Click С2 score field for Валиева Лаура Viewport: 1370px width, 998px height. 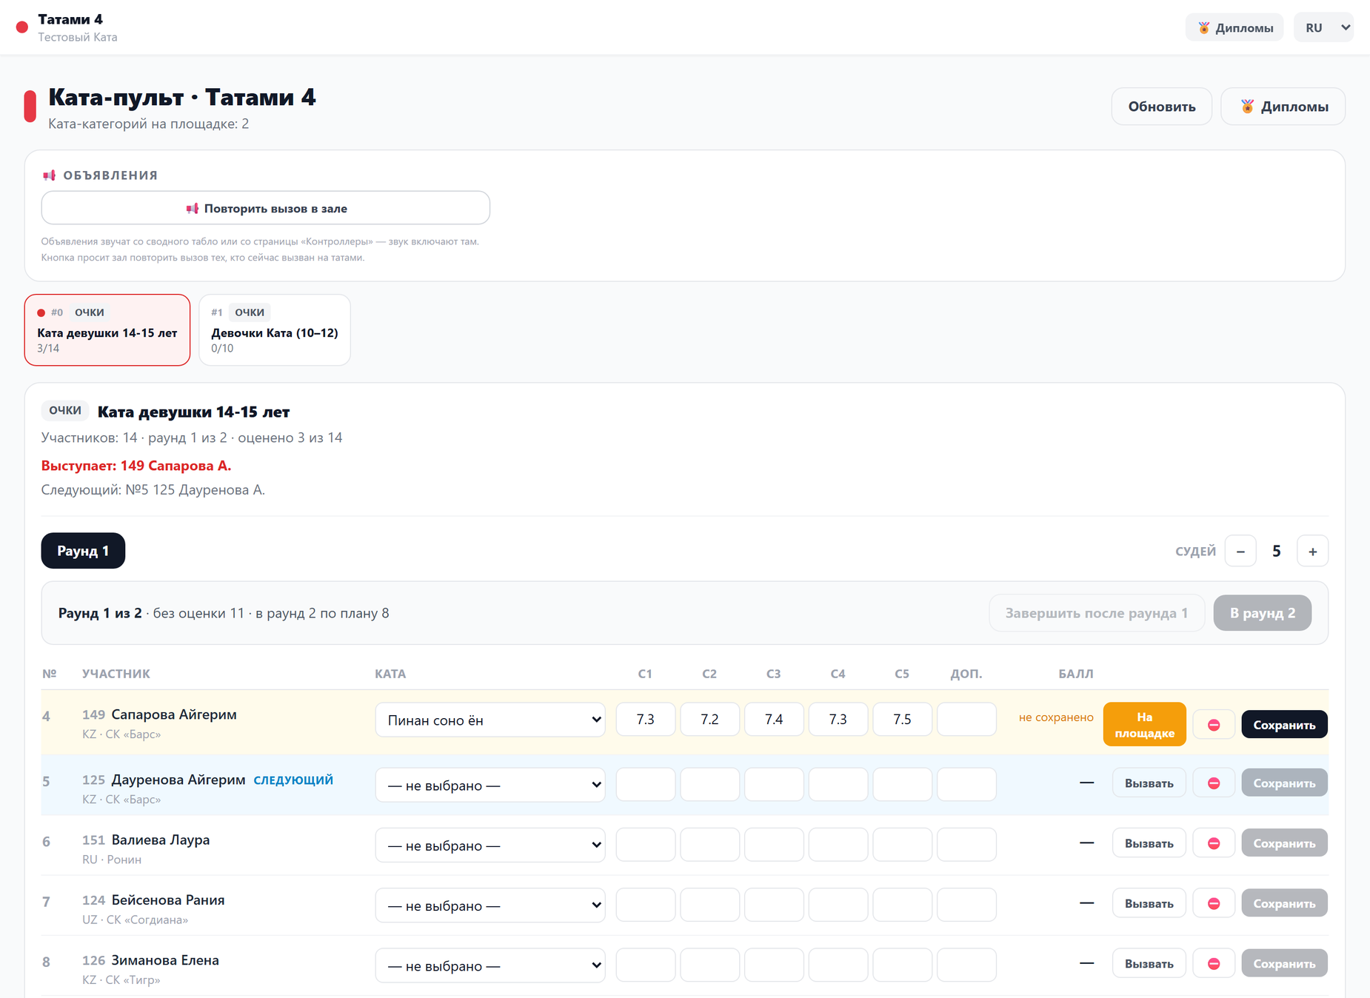tap(709, 845)
